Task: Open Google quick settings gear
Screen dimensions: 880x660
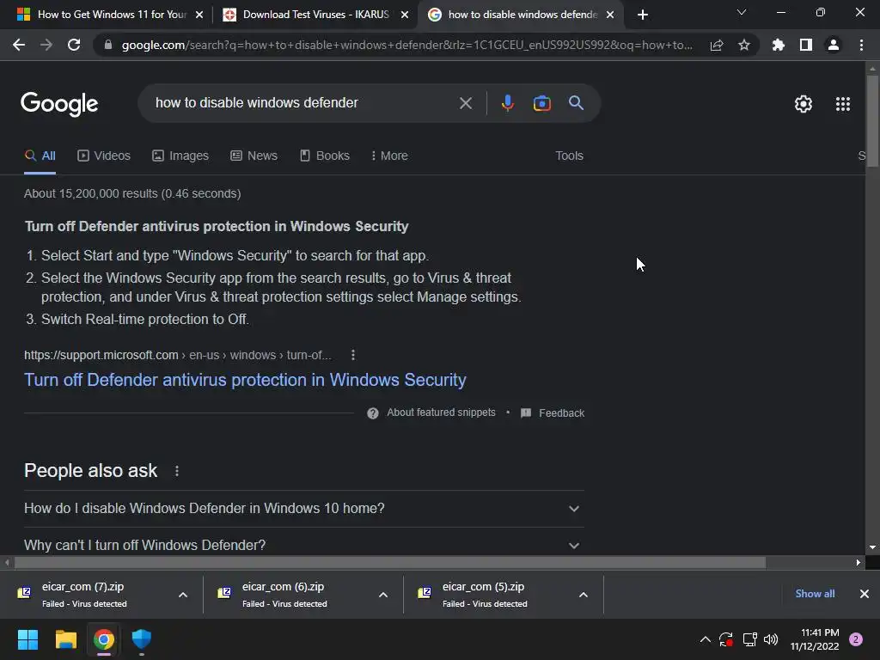Action: pos(804,104)
